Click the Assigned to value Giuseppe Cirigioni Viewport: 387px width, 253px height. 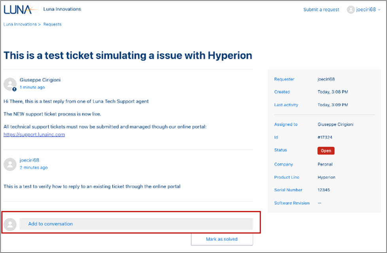coord(336,124)
